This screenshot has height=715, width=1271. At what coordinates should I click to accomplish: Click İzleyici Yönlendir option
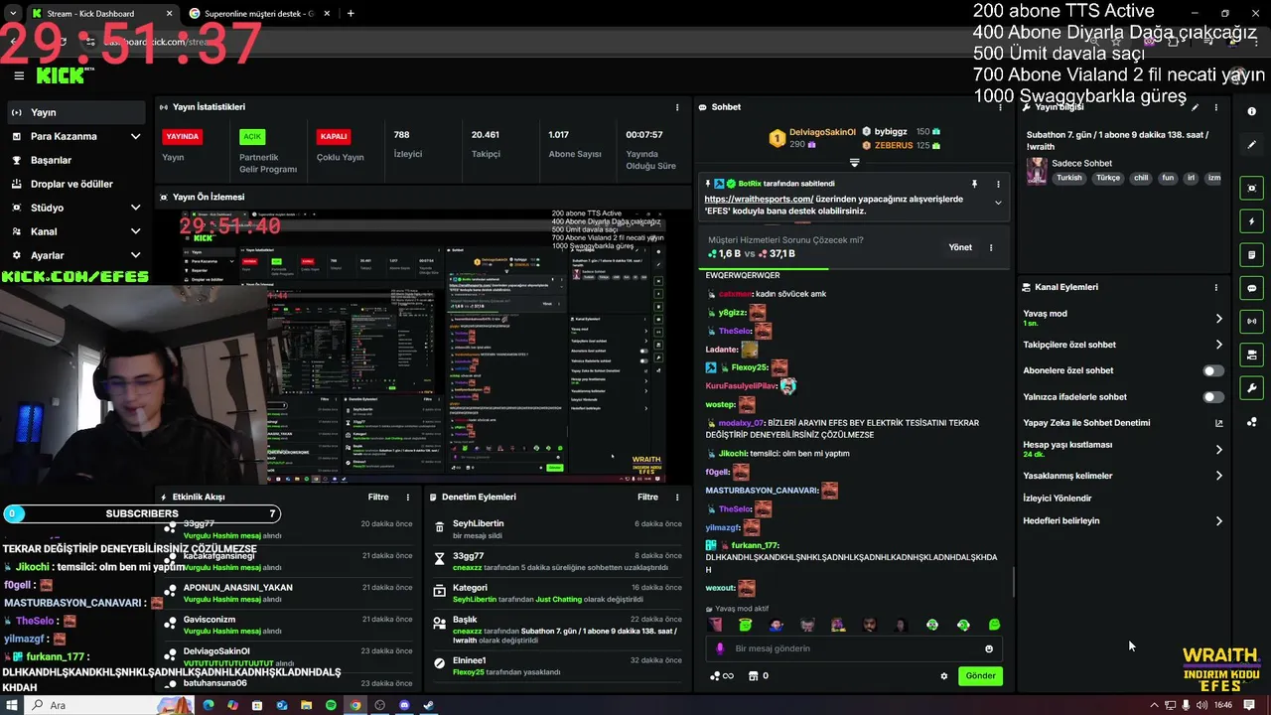pyautogui.click(x=1058, y=499)
